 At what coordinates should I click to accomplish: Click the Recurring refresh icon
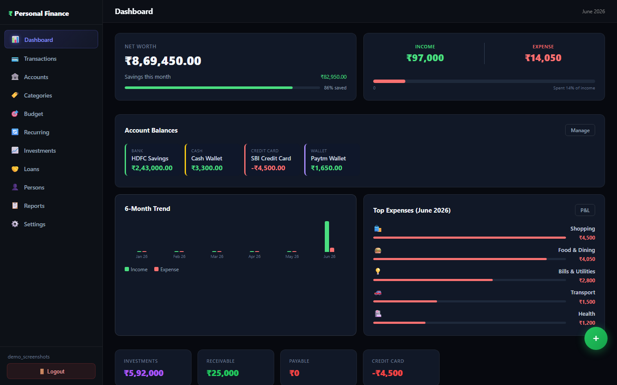coord(15,132)
